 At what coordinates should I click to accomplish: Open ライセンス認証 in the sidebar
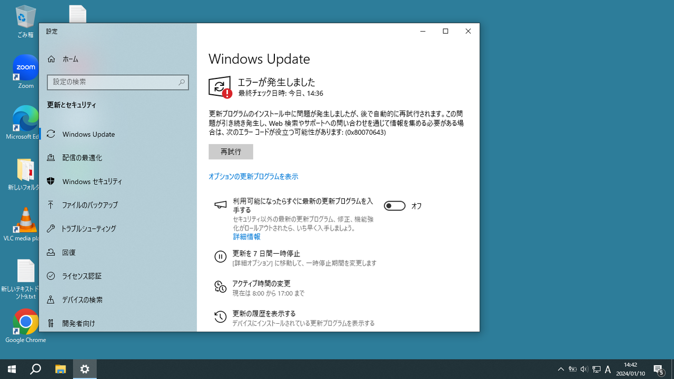pyautogui.click(x=118, y=276)
